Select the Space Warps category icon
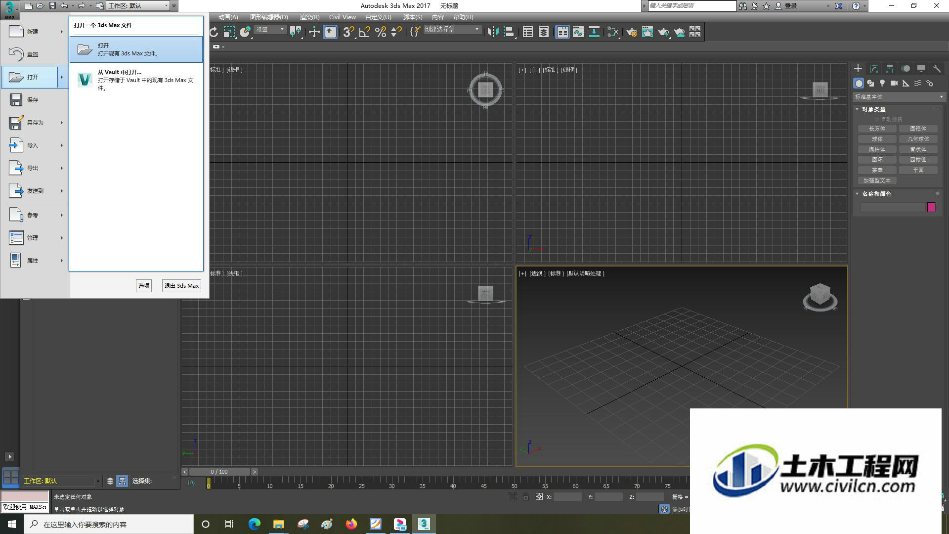 (x=918, y=83)
